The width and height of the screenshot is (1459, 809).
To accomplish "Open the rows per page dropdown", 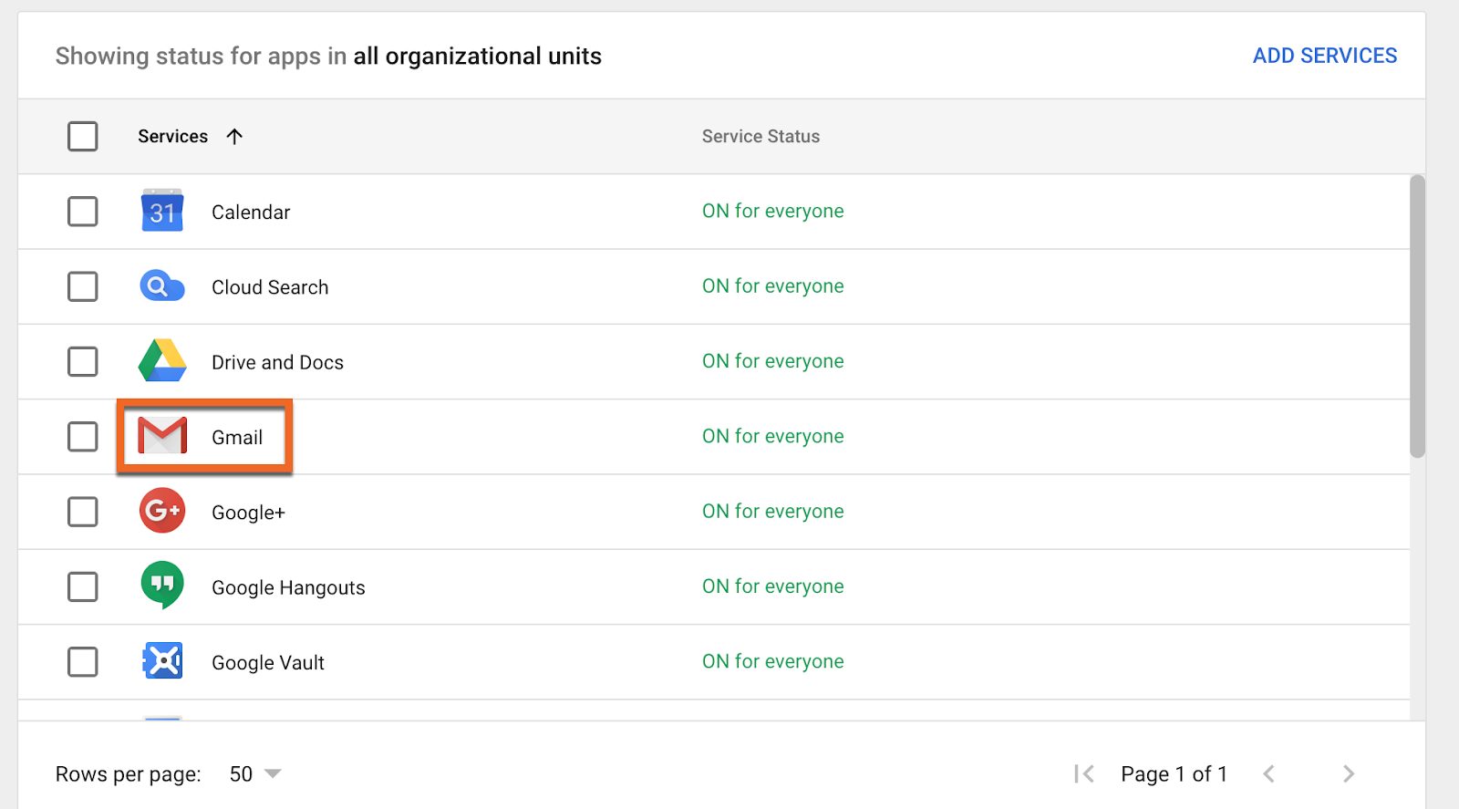I will [255, 774].
